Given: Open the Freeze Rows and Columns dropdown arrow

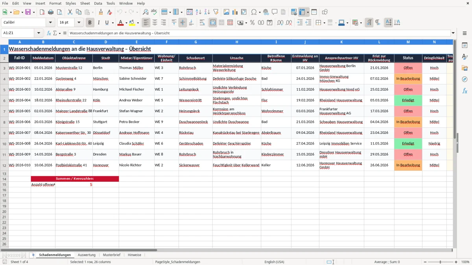Looking at the screenshot, I should [x=308, y=12].
